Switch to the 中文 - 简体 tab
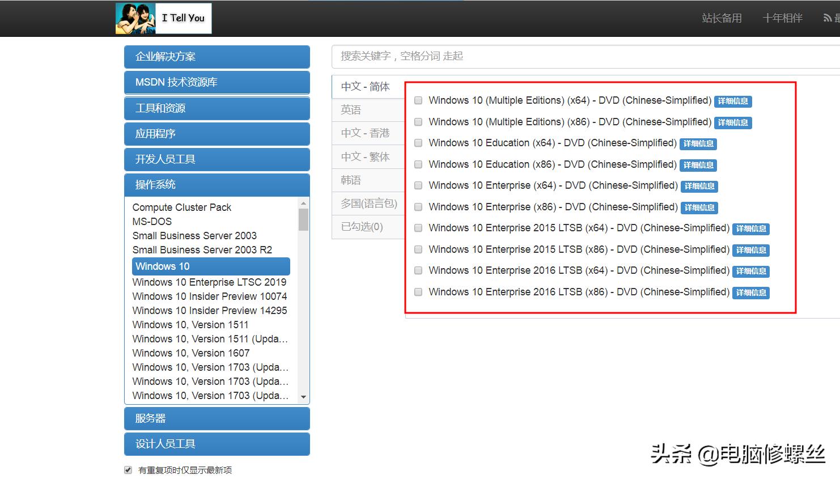The height and width of the screenshot is (479, 840). [x=368, y=87]
